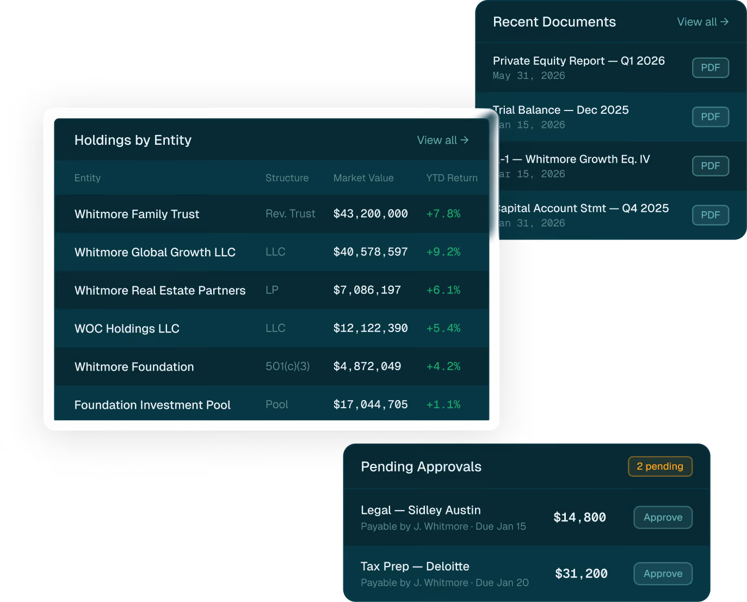Click the Pending Approvals heading
747x602 pixels.
pyautogui.click(x=421, y=467)
